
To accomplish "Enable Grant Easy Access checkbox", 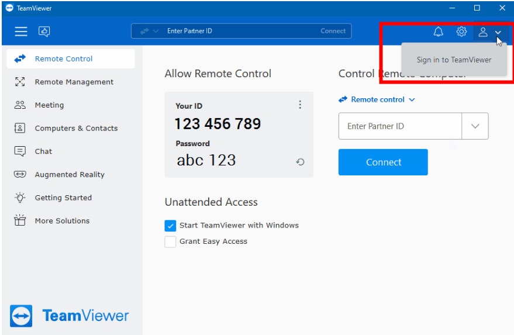I will point(170,242).
